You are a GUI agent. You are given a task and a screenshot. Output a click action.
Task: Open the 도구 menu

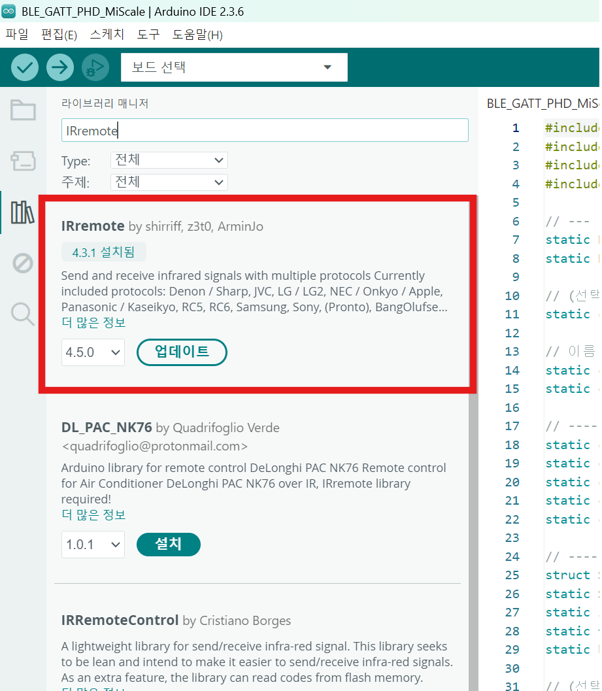click(148, 35)
